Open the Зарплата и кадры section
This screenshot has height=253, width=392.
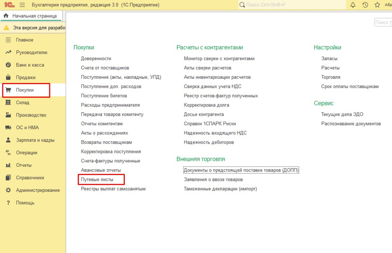coord(35,140)
